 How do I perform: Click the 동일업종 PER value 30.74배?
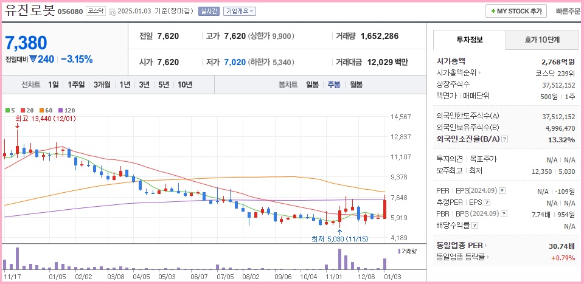561,246
